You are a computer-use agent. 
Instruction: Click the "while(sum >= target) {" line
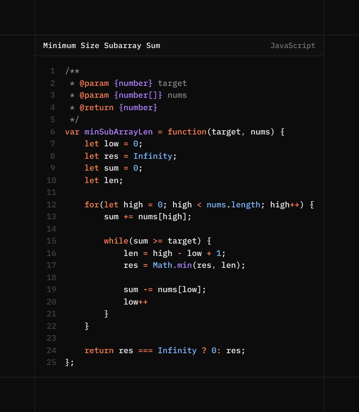(157, 241)
